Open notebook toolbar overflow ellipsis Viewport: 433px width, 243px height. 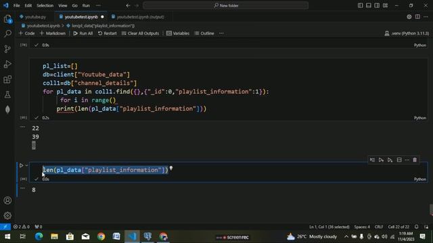[x=221, y=33]
